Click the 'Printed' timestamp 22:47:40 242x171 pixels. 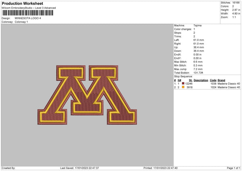click(172, 168)
